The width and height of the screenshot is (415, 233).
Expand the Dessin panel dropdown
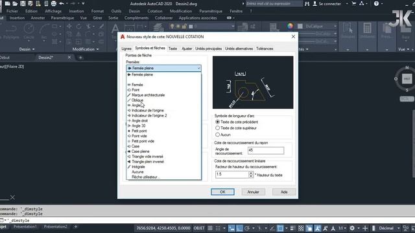33,49
